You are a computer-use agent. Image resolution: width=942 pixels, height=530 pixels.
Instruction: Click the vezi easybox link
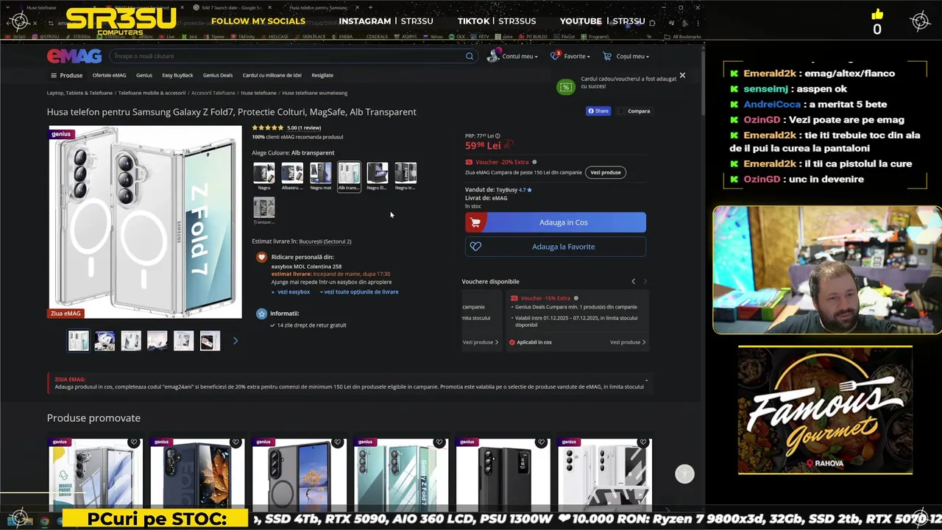coord(294,291)
